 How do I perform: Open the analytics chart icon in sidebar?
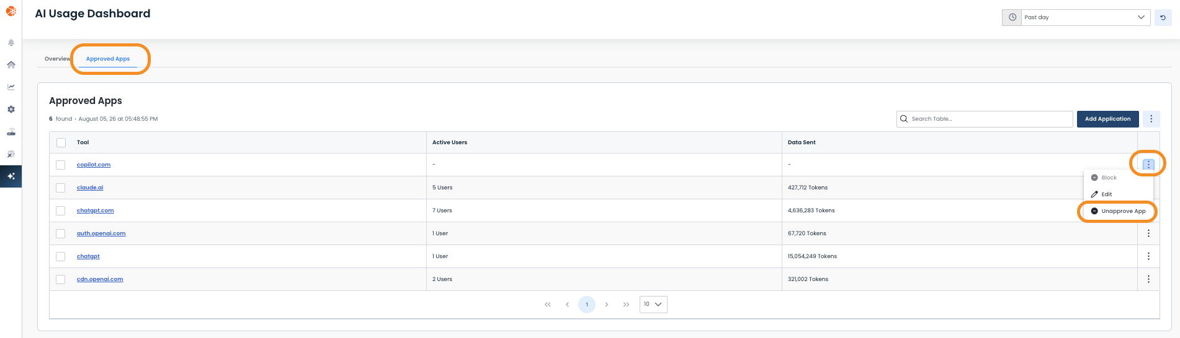tap(11, 87)
